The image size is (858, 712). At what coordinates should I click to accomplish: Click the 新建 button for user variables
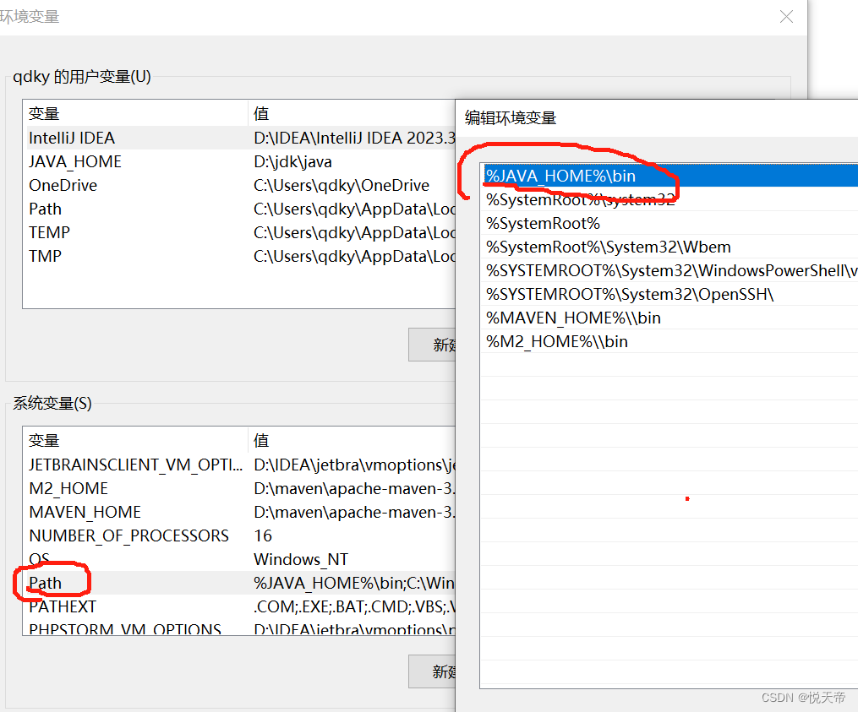pyautogui.click(x=439, y=345)
